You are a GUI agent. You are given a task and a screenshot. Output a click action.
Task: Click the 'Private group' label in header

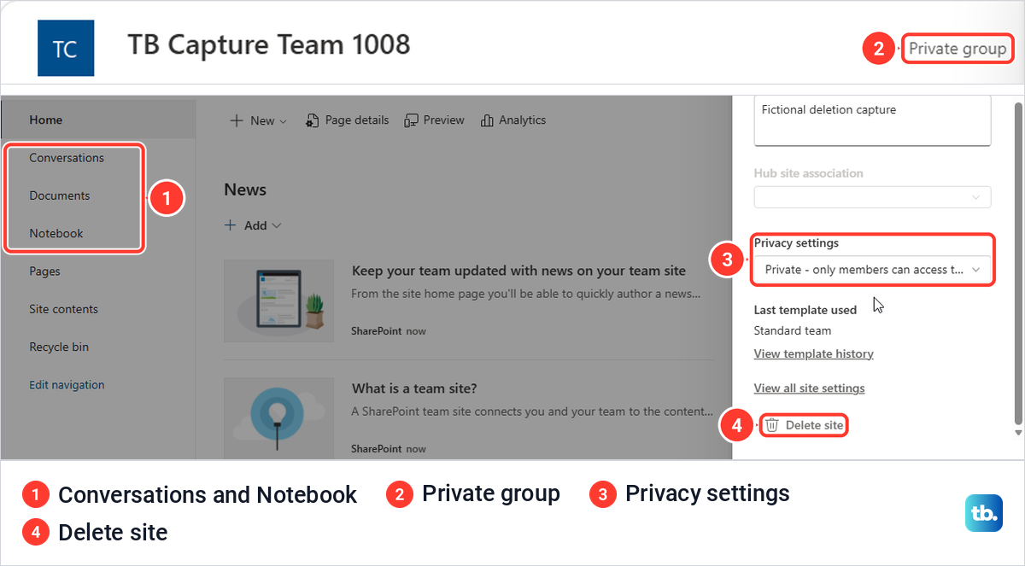pyautogui.click(x=958, y=49)
